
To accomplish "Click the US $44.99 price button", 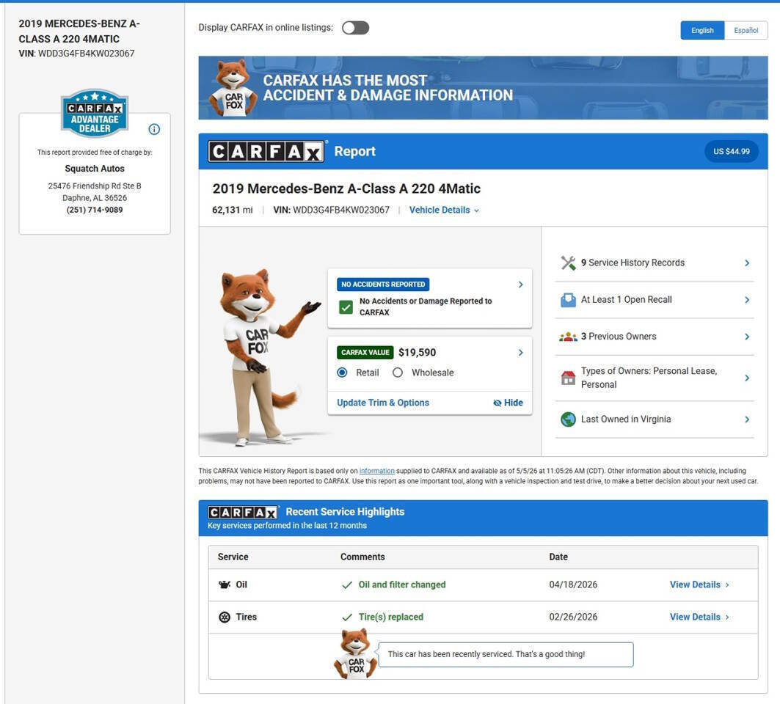I will 732,151.
